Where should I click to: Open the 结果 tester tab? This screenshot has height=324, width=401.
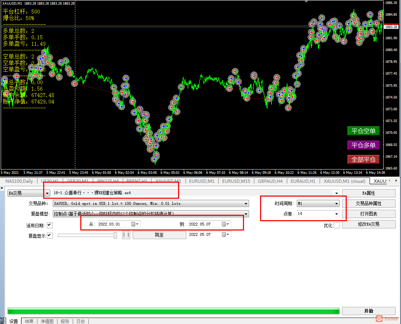pyautogui.click(x=29, y=321)
